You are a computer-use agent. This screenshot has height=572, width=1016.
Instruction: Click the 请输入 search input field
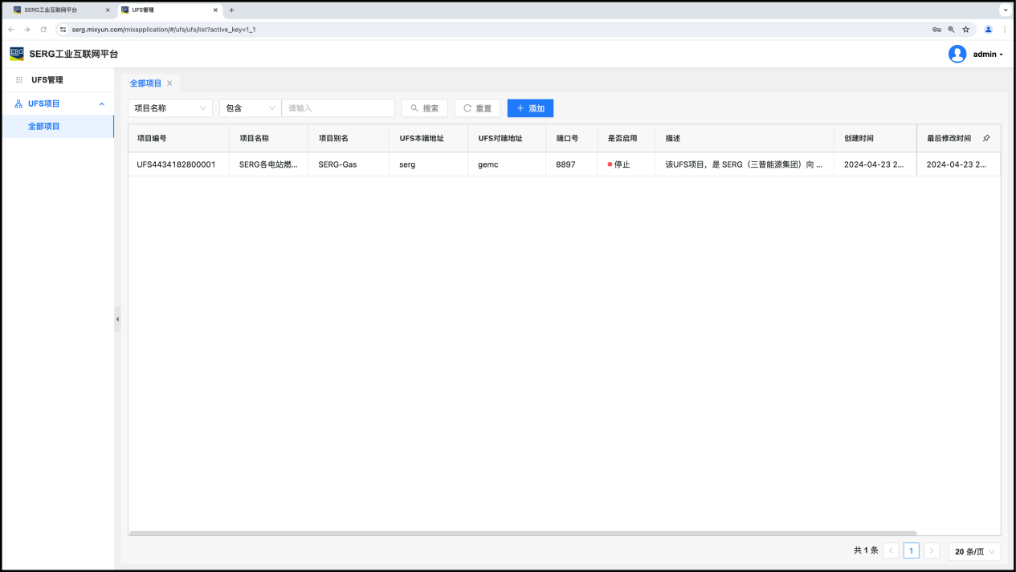point(338,108)
